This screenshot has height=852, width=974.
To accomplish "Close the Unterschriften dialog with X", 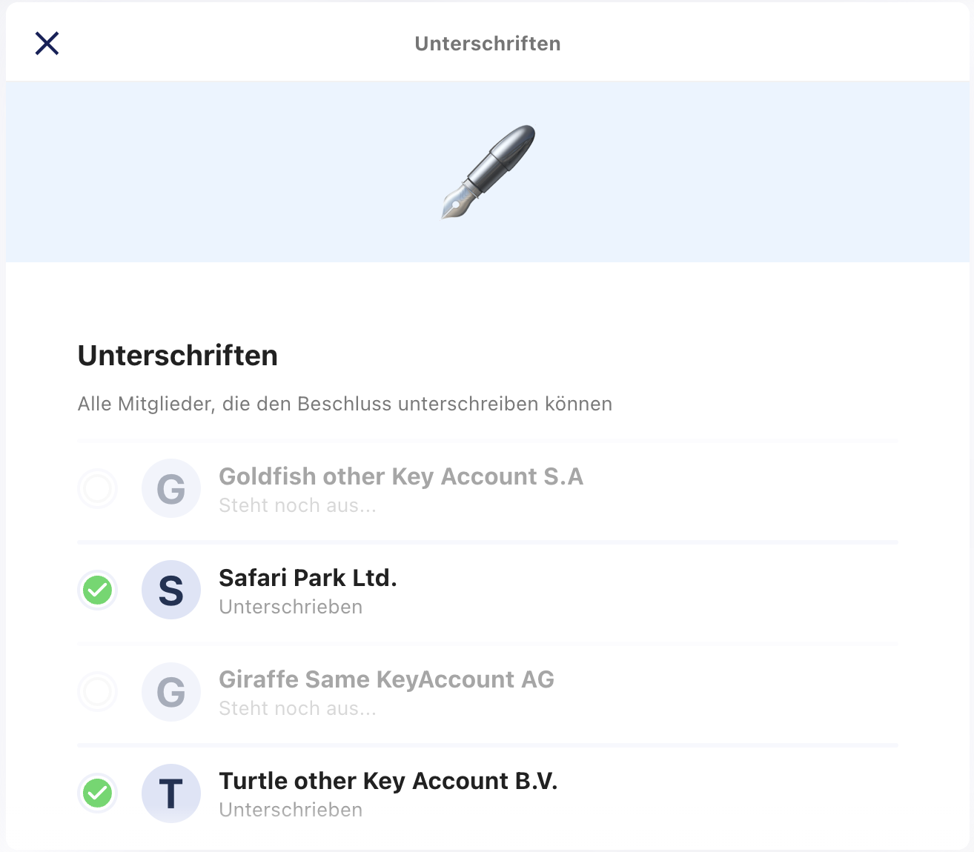I will (47, 44).
